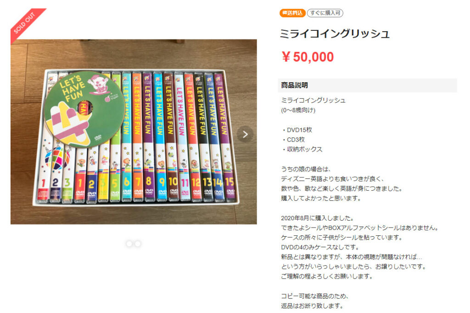Select the first image carousel dot
470x313 pixels.
coord(129,244)
